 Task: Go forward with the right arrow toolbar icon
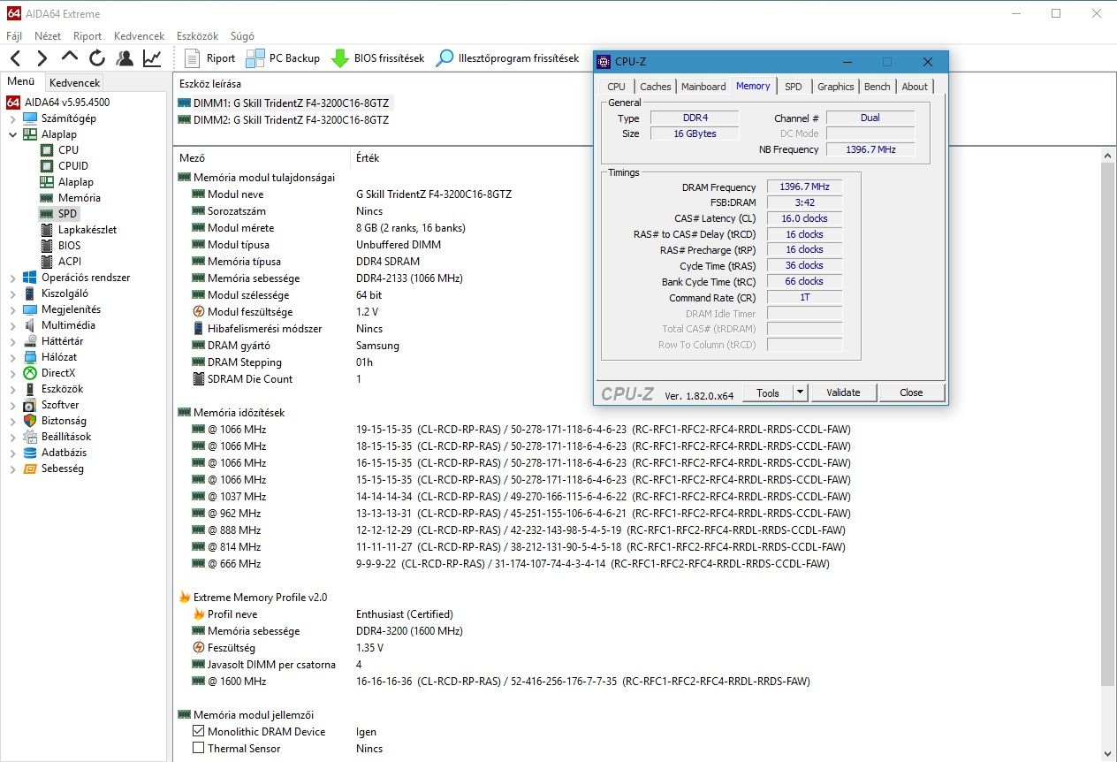(x=42, y=58)
